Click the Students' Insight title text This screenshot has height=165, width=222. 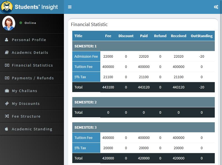tap(36, 7)
